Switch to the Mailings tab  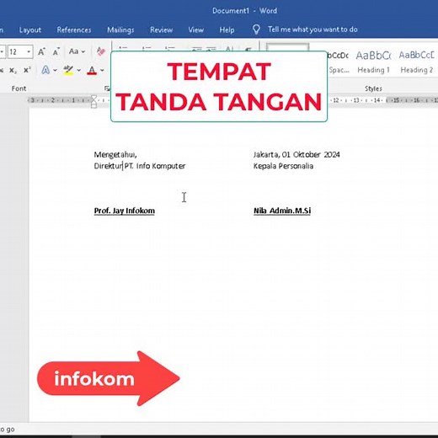click(x=120, y=29)
